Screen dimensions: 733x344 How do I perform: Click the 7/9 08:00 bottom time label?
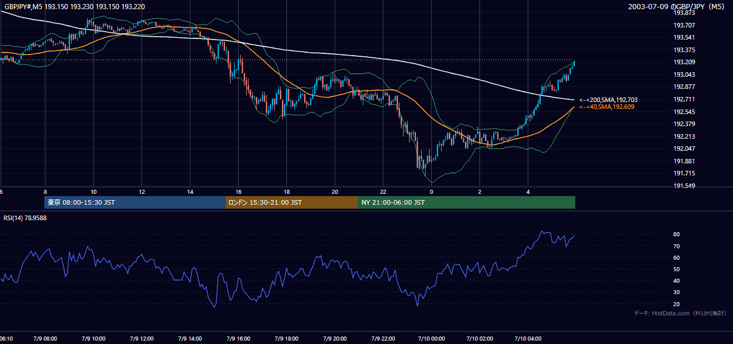pos(45,339)
